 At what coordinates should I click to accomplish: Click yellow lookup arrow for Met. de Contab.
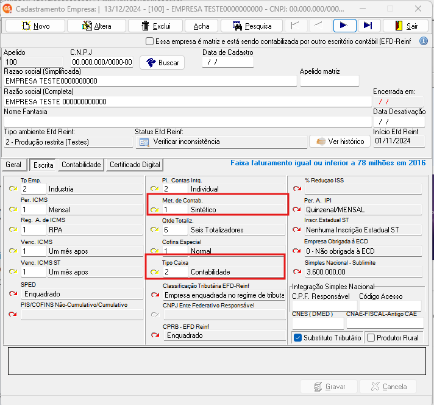click(x=155, y=210)
